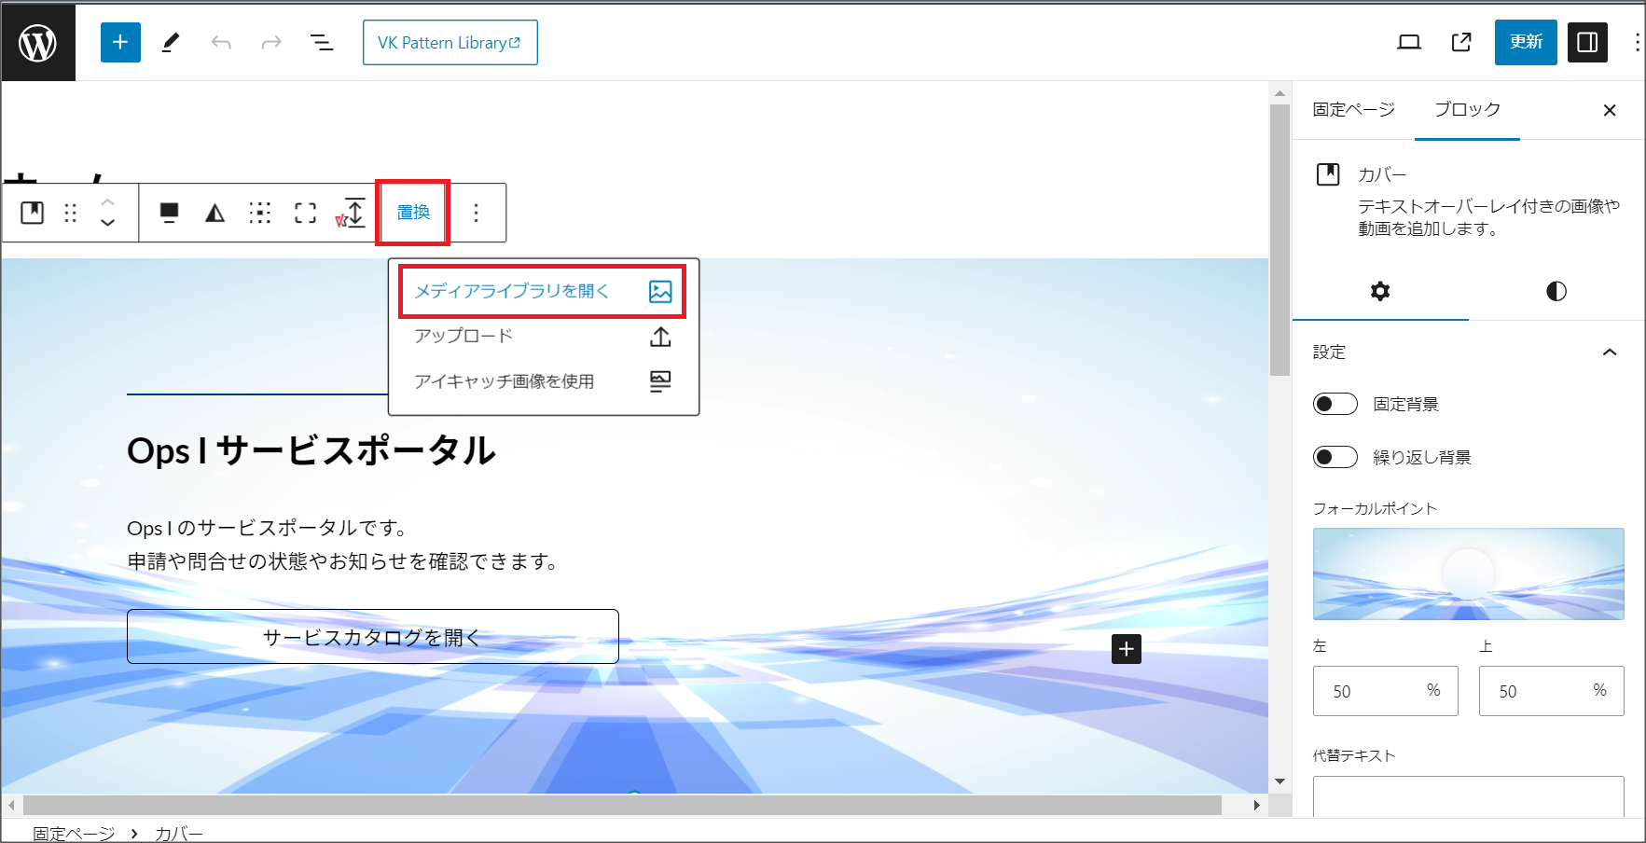1646x843 pixels.
Task: Choose アイキャッチ画像を使用 menu entry
Action: 543,381
